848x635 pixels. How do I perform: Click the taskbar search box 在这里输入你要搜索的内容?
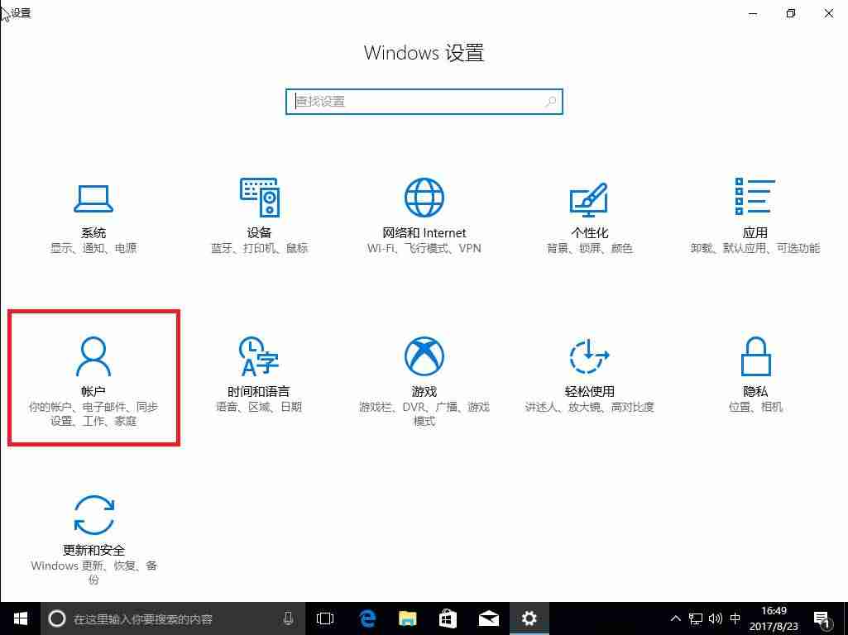(171, 618)
